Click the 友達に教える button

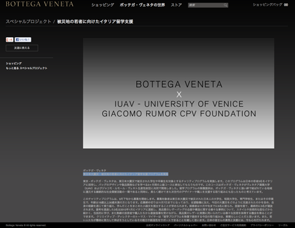(22, 48)
